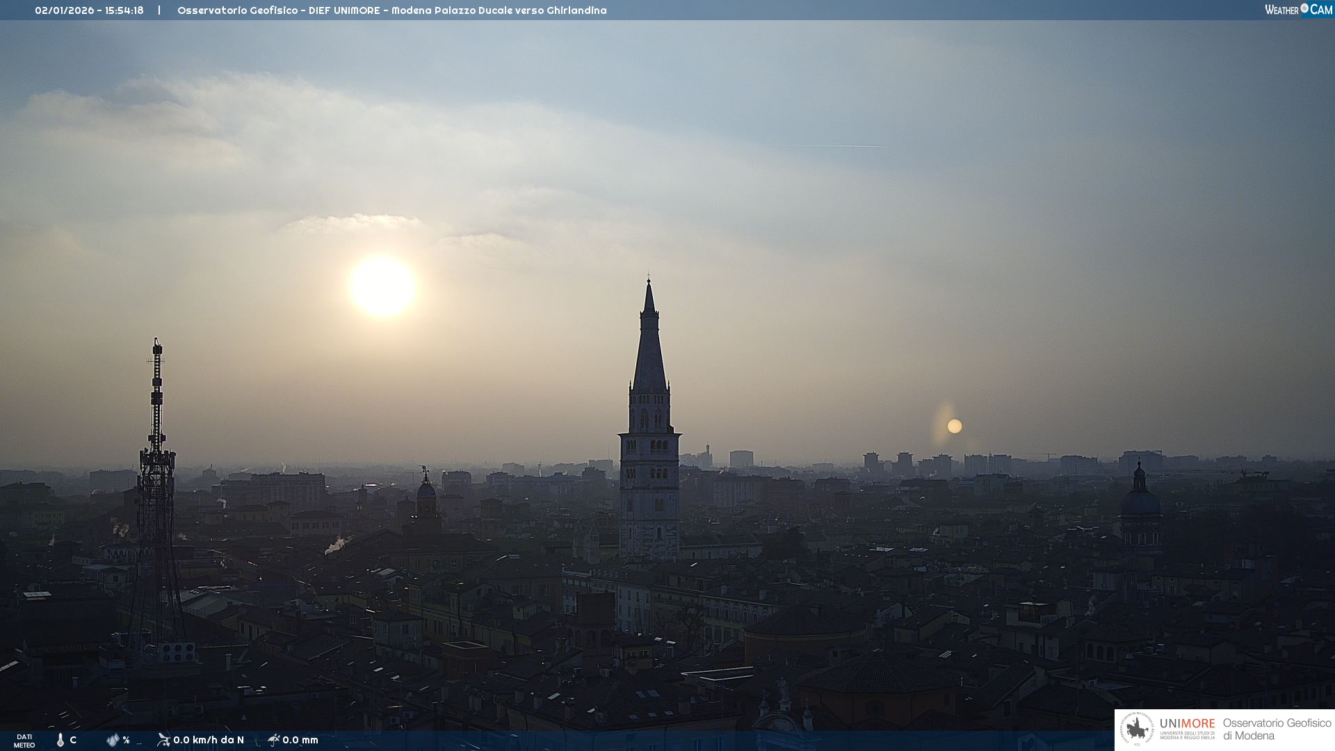The width and height of the screenshot is (1335, 751).
Task: Click the bright sun in the sky
Action: (382, 286)
